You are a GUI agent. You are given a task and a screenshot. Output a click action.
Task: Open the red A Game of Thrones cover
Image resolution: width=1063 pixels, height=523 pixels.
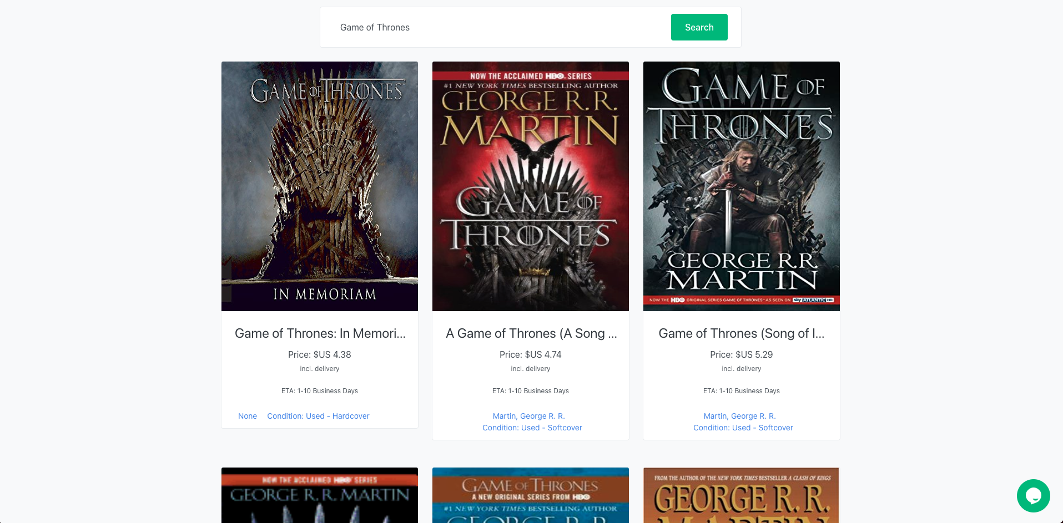[x=531, y=186]
